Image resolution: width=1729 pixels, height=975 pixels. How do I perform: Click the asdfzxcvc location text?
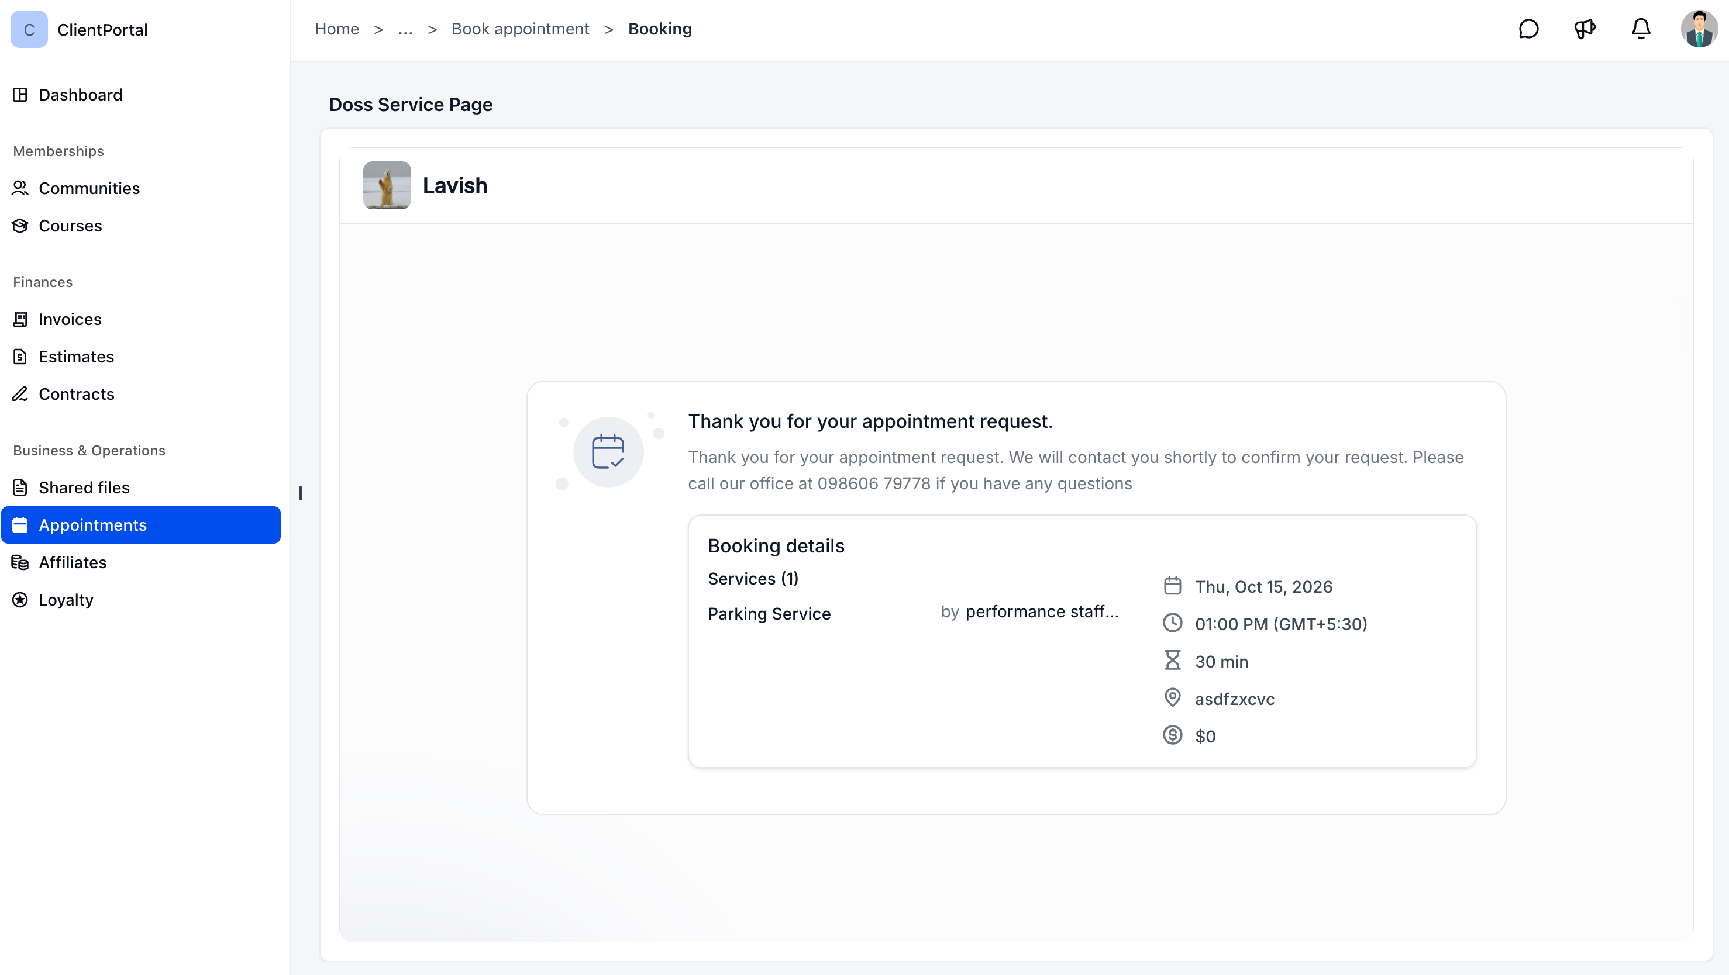click(1235, 699)
